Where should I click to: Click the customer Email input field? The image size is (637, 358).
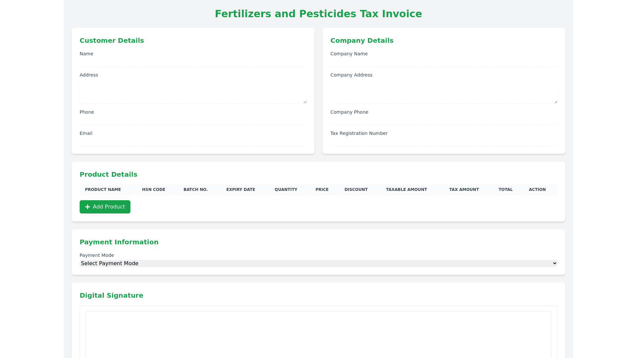click(x=193, y=142)
